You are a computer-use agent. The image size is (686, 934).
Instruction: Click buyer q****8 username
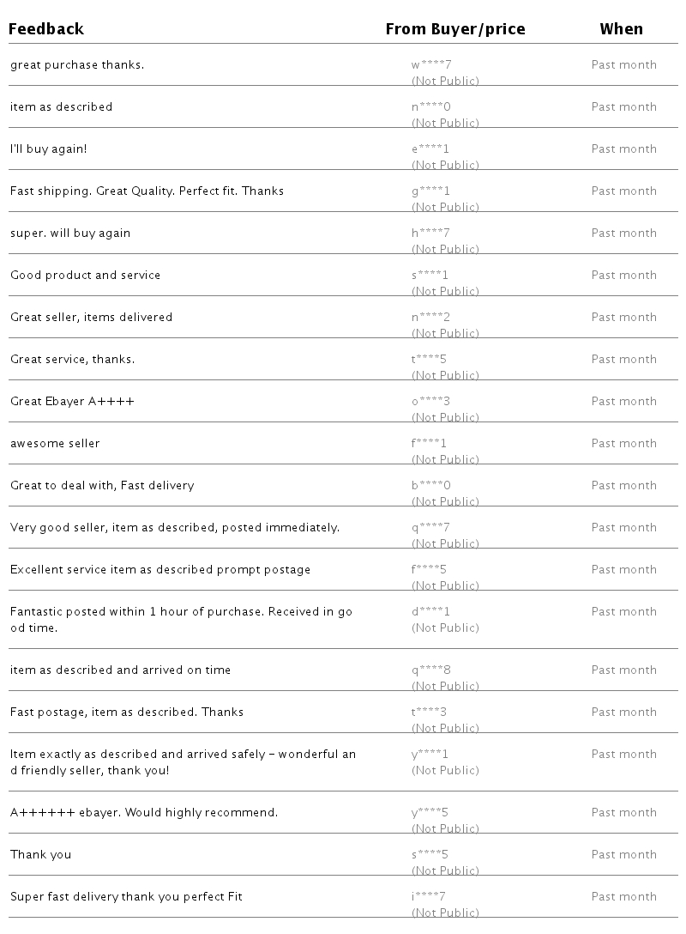tap(431, 670)
